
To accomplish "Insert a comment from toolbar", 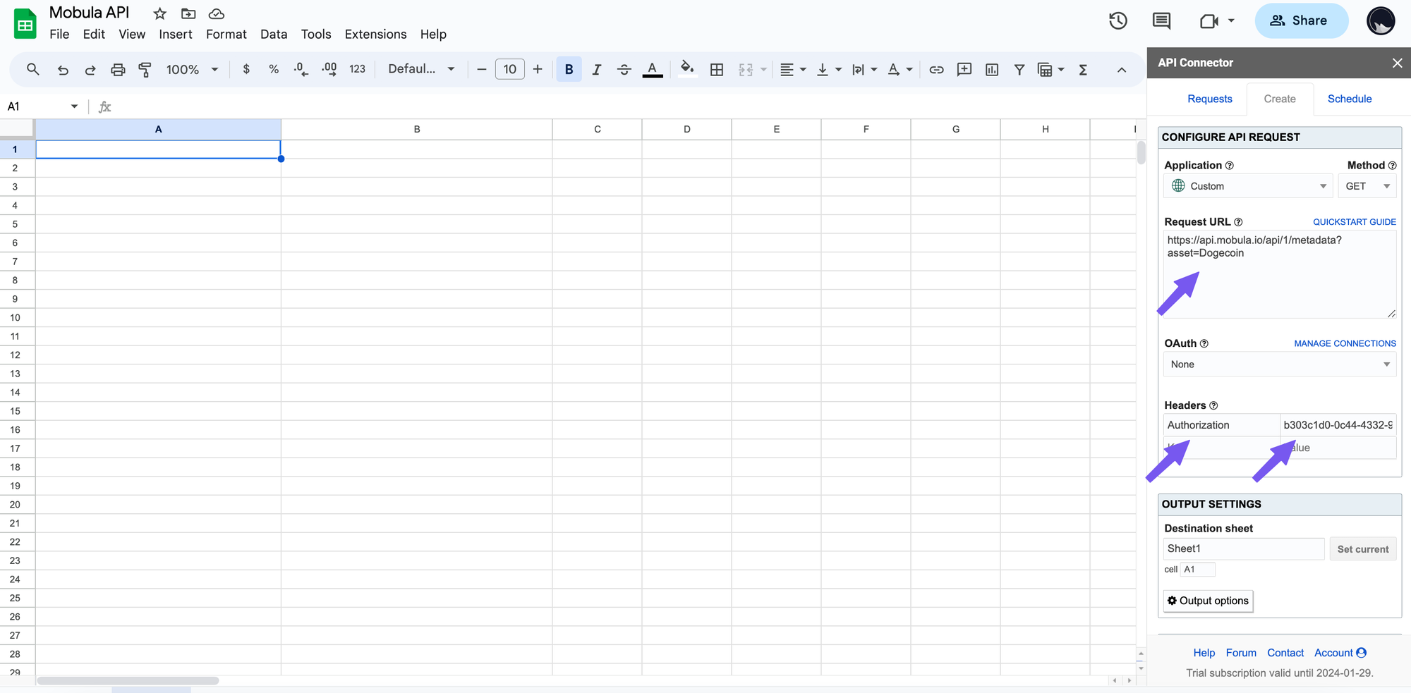I will 964,69.
